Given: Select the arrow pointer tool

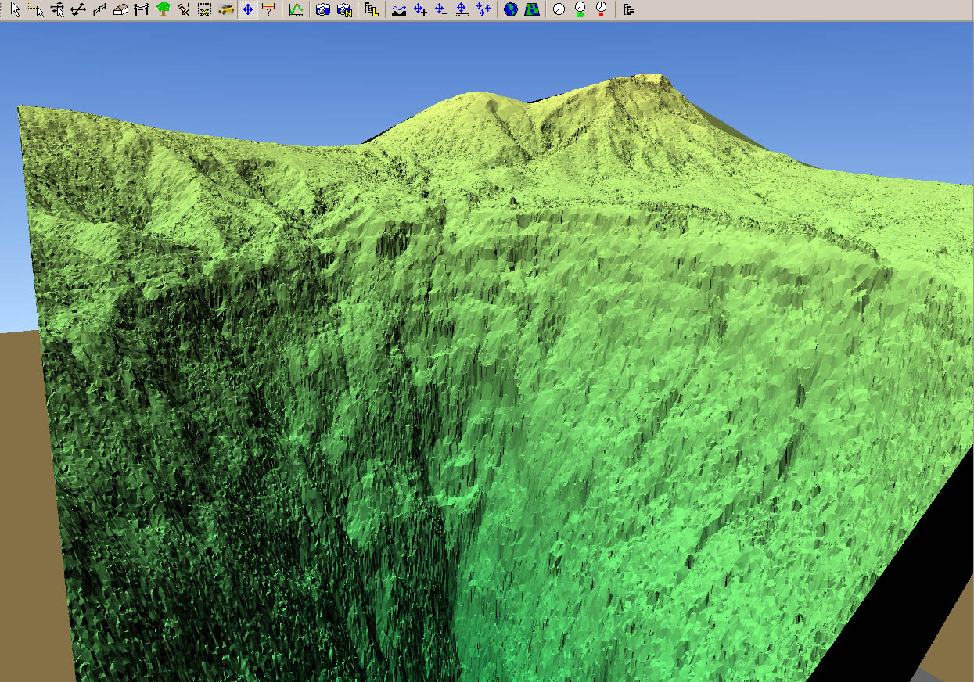Looking at the screenshot, I should (x=15, y=10).
